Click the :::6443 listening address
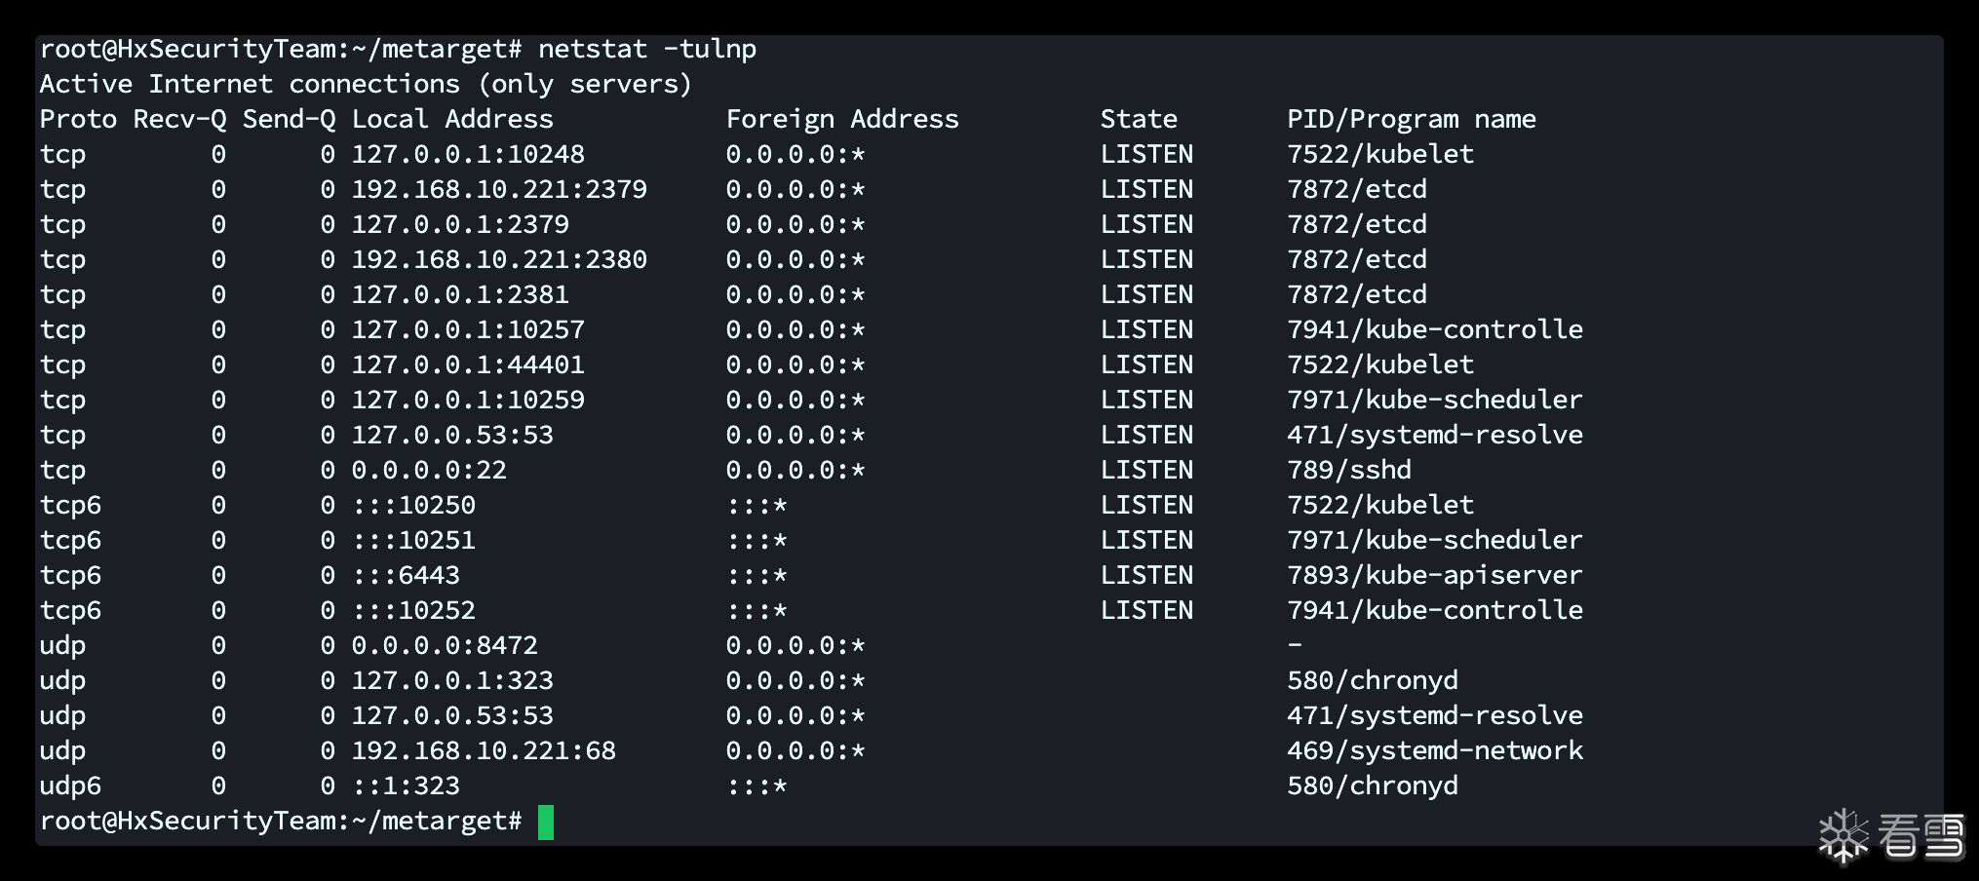Viewport: 1979px width, 881px height. tap(406, 575)
